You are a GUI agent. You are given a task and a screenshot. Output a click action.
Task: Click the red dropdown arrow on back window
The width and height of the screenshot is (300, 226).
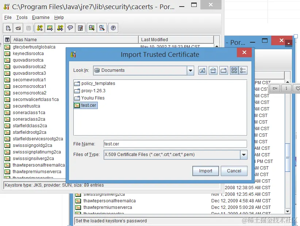point(289,43)
